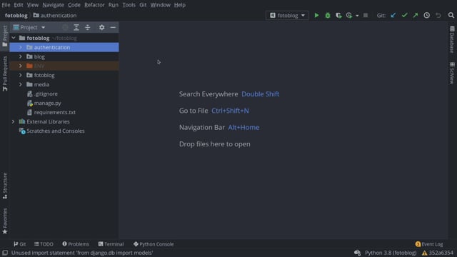The width and height of the screenshot is (457, 257).
Task: Open the Git menu
Action: coord(143,5)
